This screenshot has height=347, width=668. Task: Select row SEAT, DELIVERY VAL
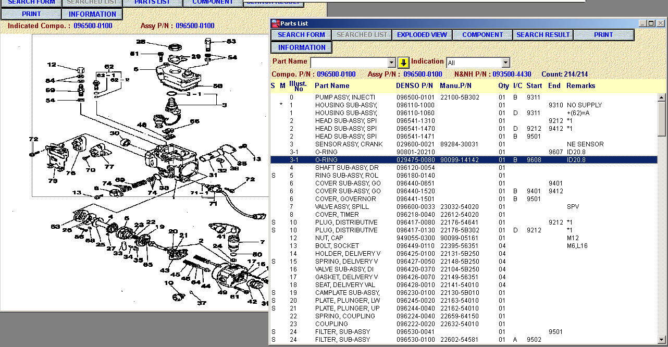[x=464, y=285]
